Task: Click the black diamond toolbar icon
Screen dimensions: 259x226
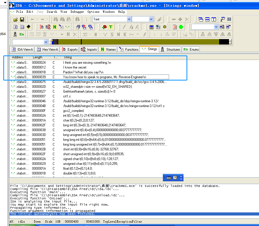Action: pyautogui.click(x=28, y=27)
